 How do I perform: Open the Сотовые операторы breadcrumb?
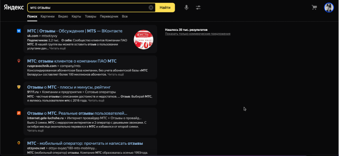point(101,92)
